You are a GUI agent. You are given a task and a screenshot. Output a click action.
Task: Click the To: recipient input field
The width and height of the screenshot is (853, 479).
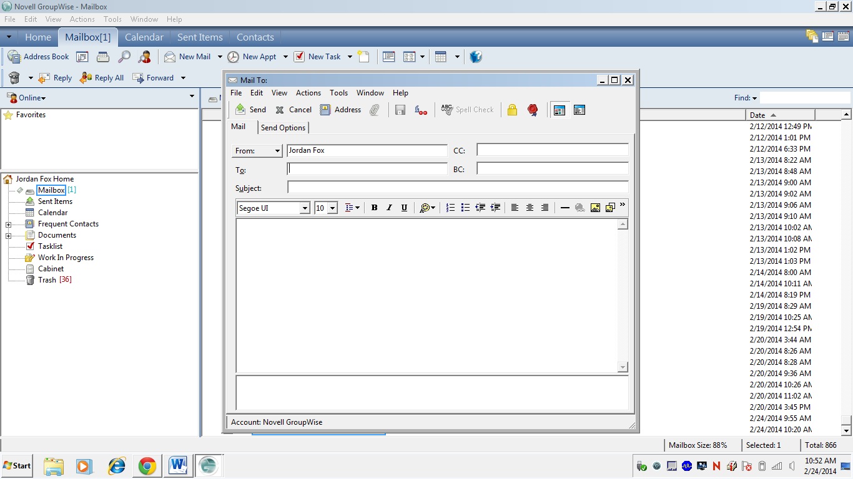click(x=367, y=169)
